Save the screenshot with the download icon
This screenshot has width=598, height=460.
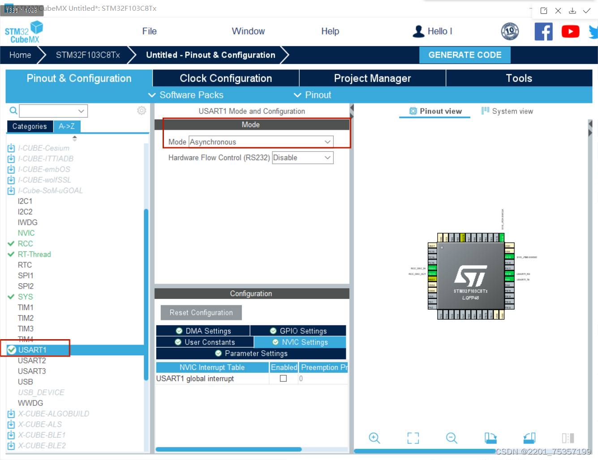click(x=572, y=11)
